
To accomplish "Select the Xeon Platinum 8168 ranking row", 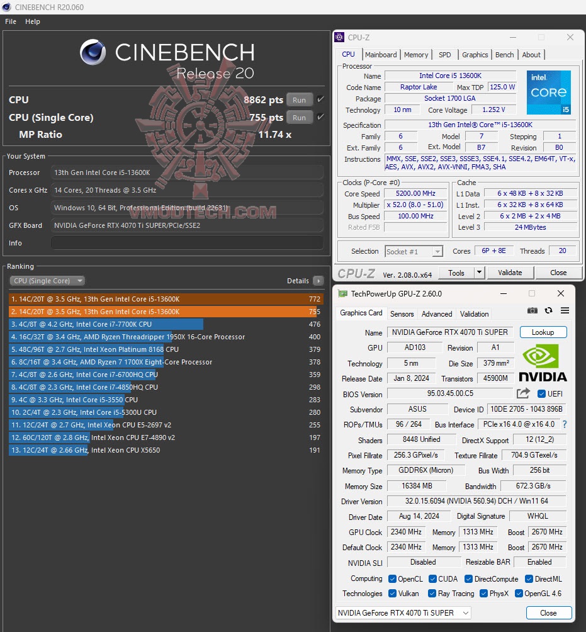I will tap(166, 349).
